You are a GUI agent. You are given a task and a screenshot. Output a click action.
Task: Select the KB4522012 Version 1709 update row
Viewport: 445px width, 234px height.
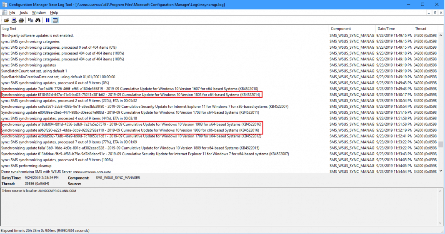pos(219,136)
